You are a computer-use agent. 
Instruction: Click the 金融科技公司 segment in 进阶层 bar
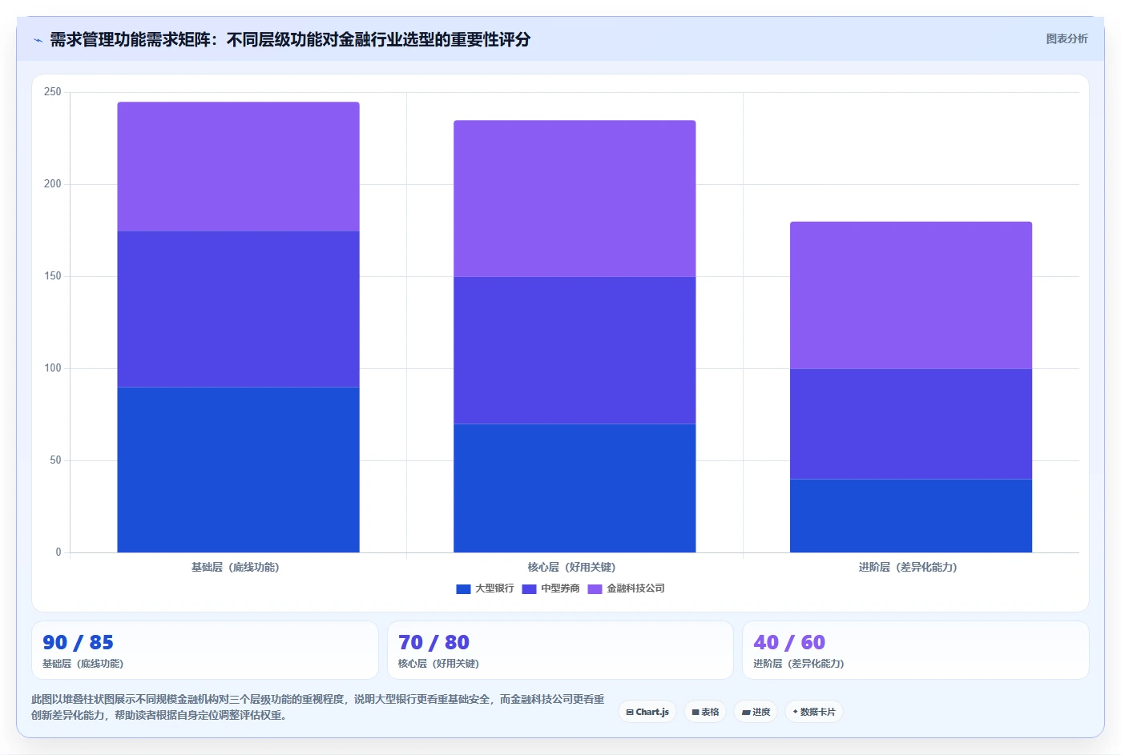tap(911, 295)
